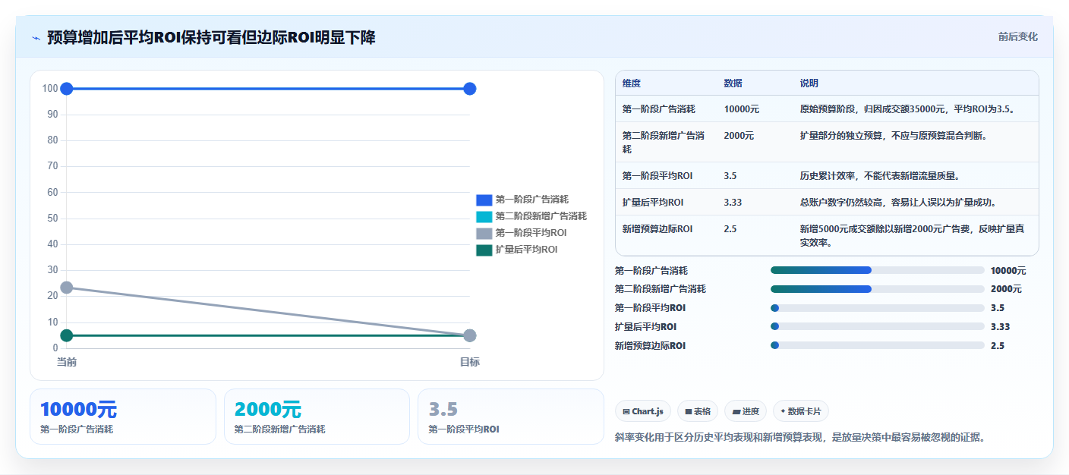The height and width of the screenshot is (475, 1069).
Task: Click the 扩量后平均ROI progress bar
Action: pos(877,327)
